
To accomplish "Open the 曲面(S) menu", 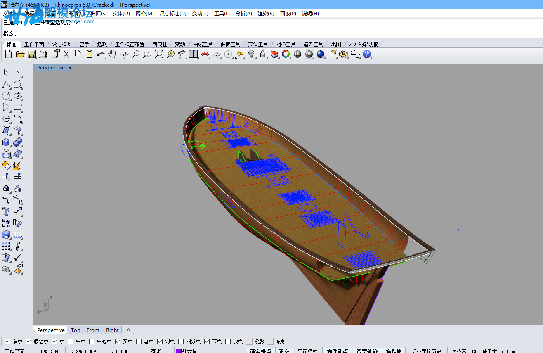I will click(99, 14).
